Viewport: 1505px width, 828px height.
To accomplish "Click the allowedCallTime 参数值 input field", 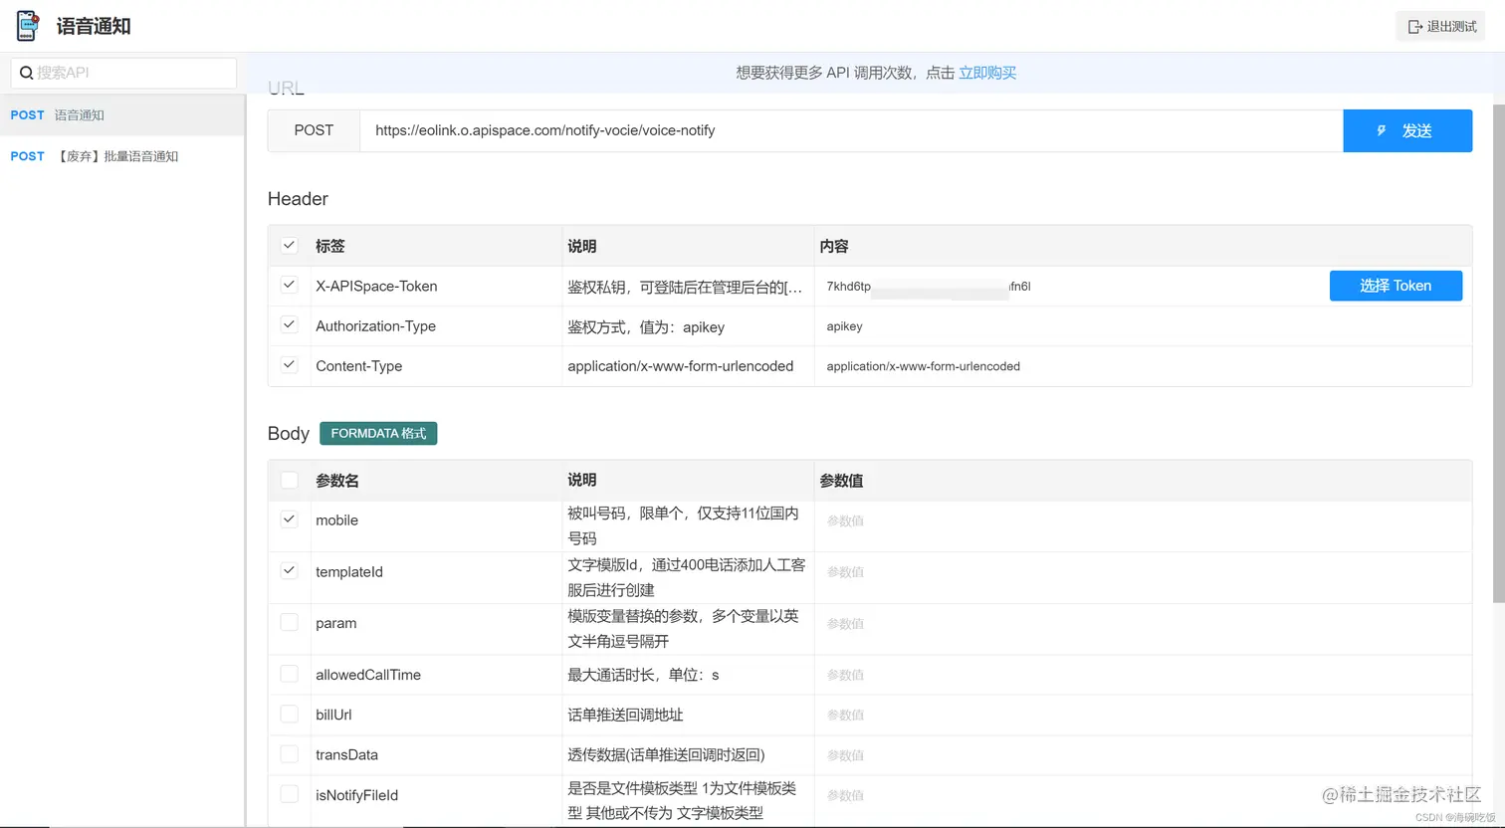I will [1143, 675].
